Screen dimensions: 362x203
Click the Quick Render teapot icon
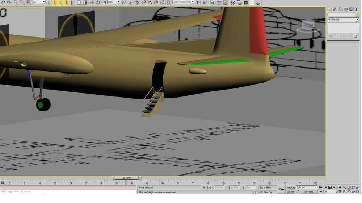pyautogui.click(x=258, y=3)
